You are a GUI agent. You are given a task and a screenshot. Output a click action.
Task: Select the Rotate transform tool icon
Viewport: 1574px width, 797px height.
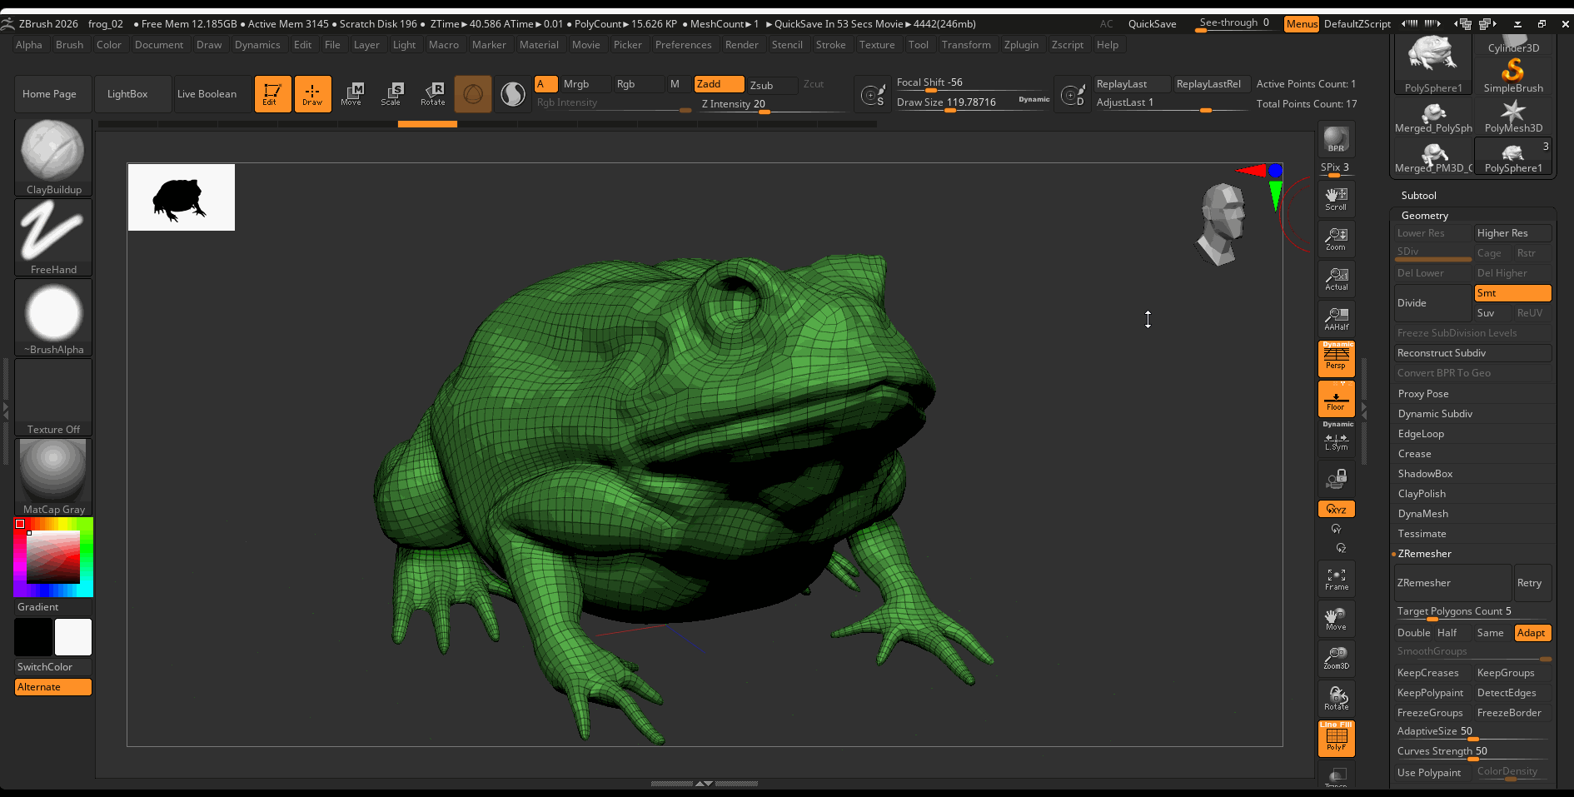(433, 93)
